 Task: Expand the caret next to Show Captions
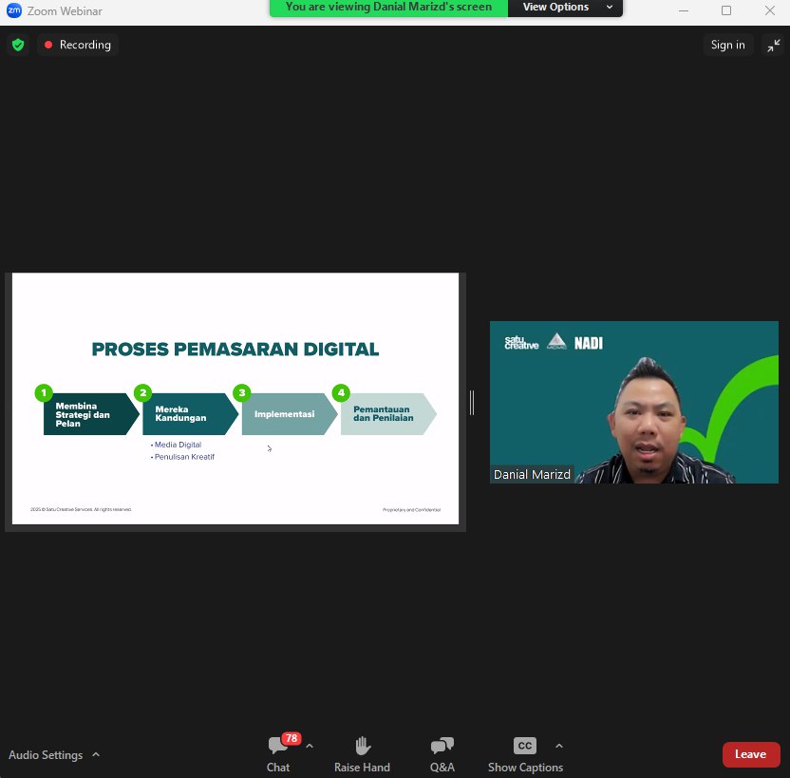[x=558, y=746]
